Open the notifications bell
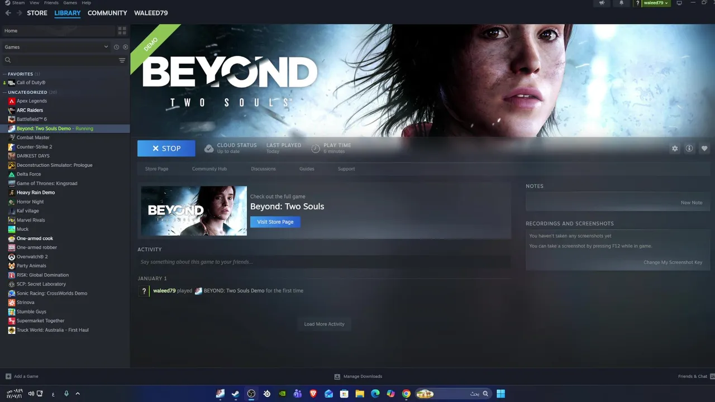 click(x=621, y=3)
